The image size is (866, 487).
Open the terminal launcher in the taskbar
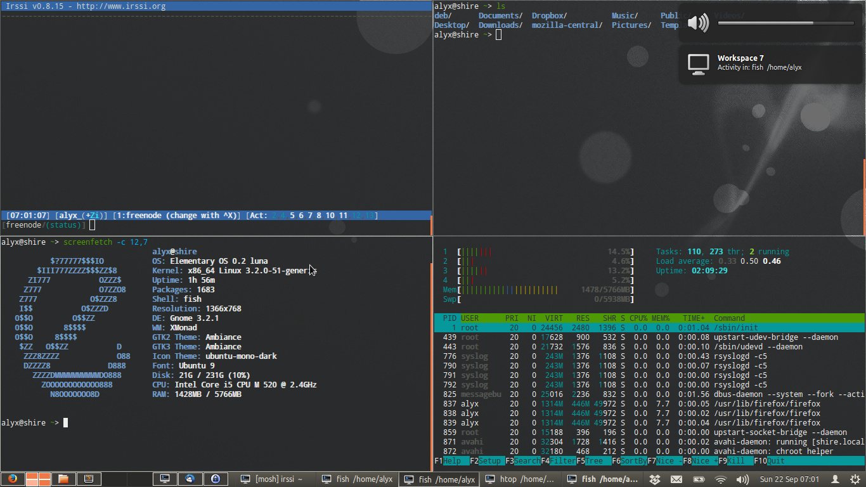tap(165, 479)
